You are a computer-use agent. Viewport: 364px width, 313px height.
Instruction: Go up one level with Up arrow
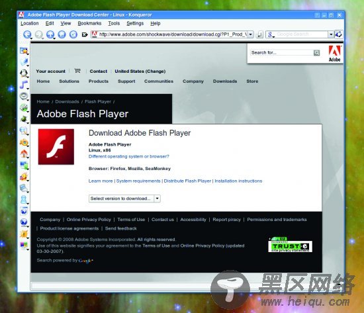[x=50, y=34]
